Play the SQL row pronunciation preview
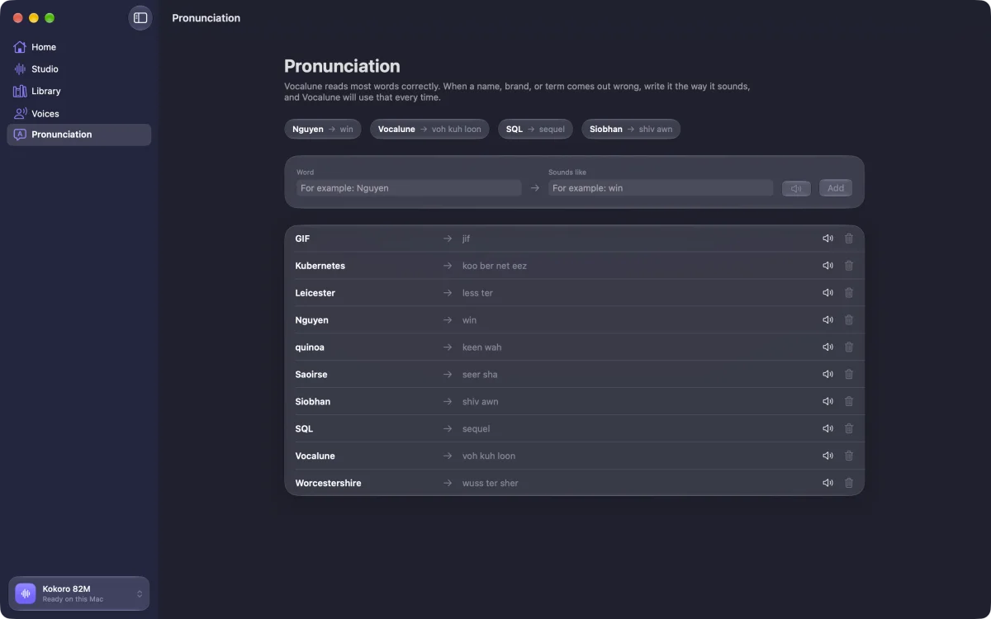Viewport: 991px width, 619px height. [x=827, y=429]
